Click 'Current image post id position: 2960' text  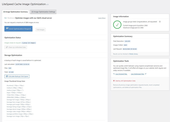coord(135,26)
